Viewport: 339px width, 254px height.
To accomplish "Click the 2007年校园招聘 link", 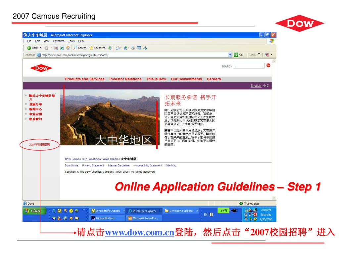I will click(x=40, y=145).
